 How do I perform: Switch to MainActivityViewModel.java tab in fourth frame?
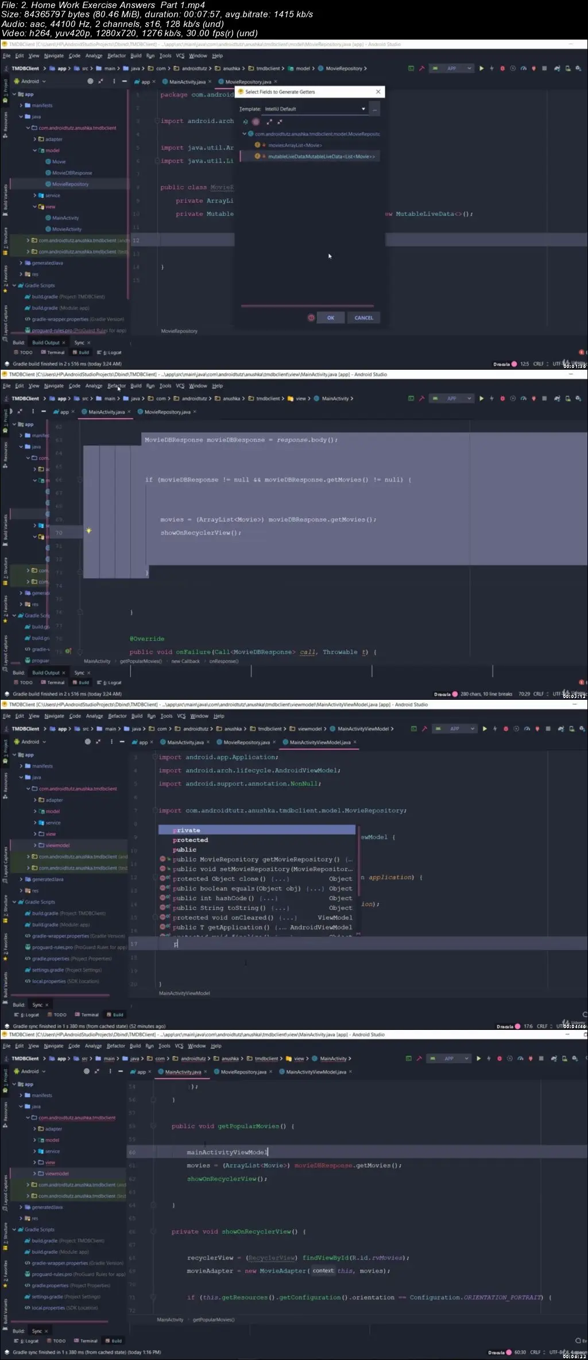pos(316,1072)
